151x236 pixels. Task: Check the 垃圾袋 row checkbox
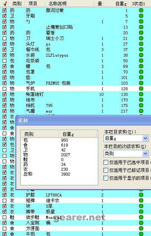click(4, 61)
